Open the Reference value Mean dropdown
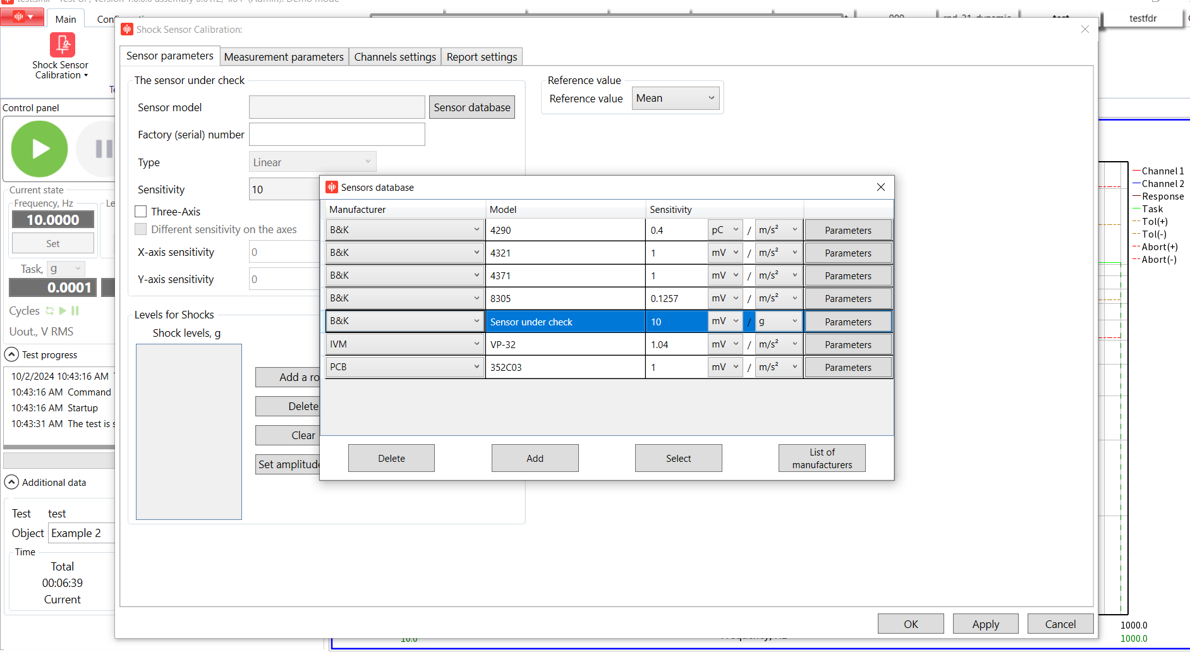This screenshot has height=652, width=1190. [676, 98]
